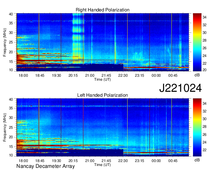Screen dimensions: 210x170
Task: Click 10 MHz frequency tick on left-handed plot
Action: [x=11, y=155]
